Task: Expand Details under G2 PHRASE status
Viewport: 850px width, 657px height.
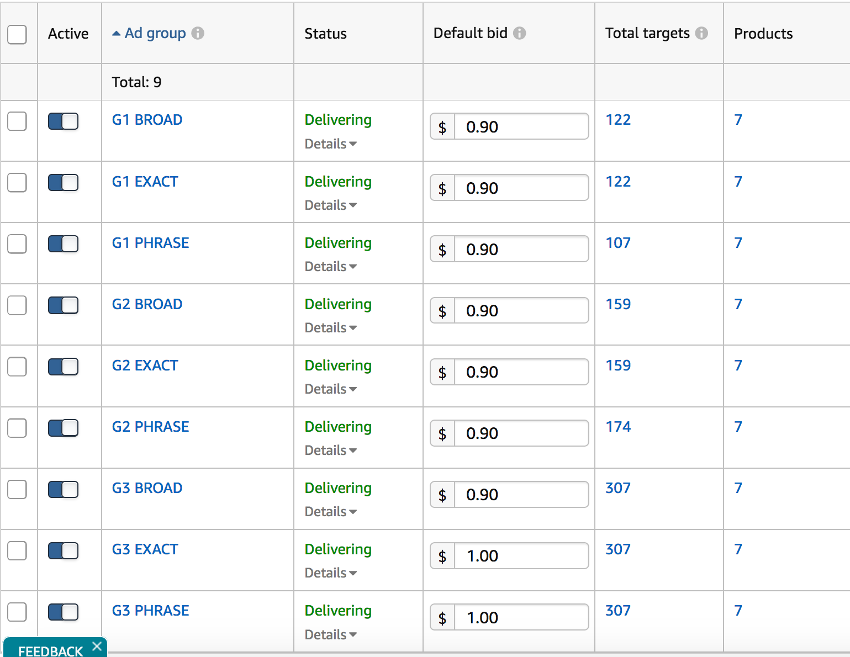Action: coord(331,451)
